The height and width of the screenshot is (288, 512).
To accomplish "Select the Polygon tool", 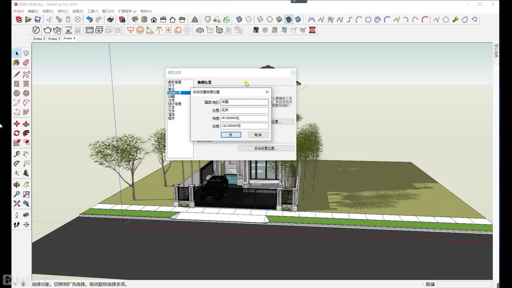I will pyautogui.click(x=26, y=93).
